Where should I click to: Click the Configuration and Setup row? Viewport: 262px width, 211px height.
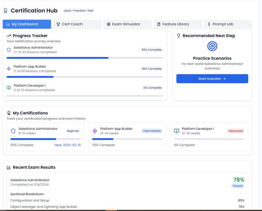(127, 200)
